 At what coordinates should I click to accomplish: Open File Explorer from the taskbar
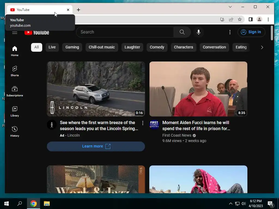pos(47,204)
